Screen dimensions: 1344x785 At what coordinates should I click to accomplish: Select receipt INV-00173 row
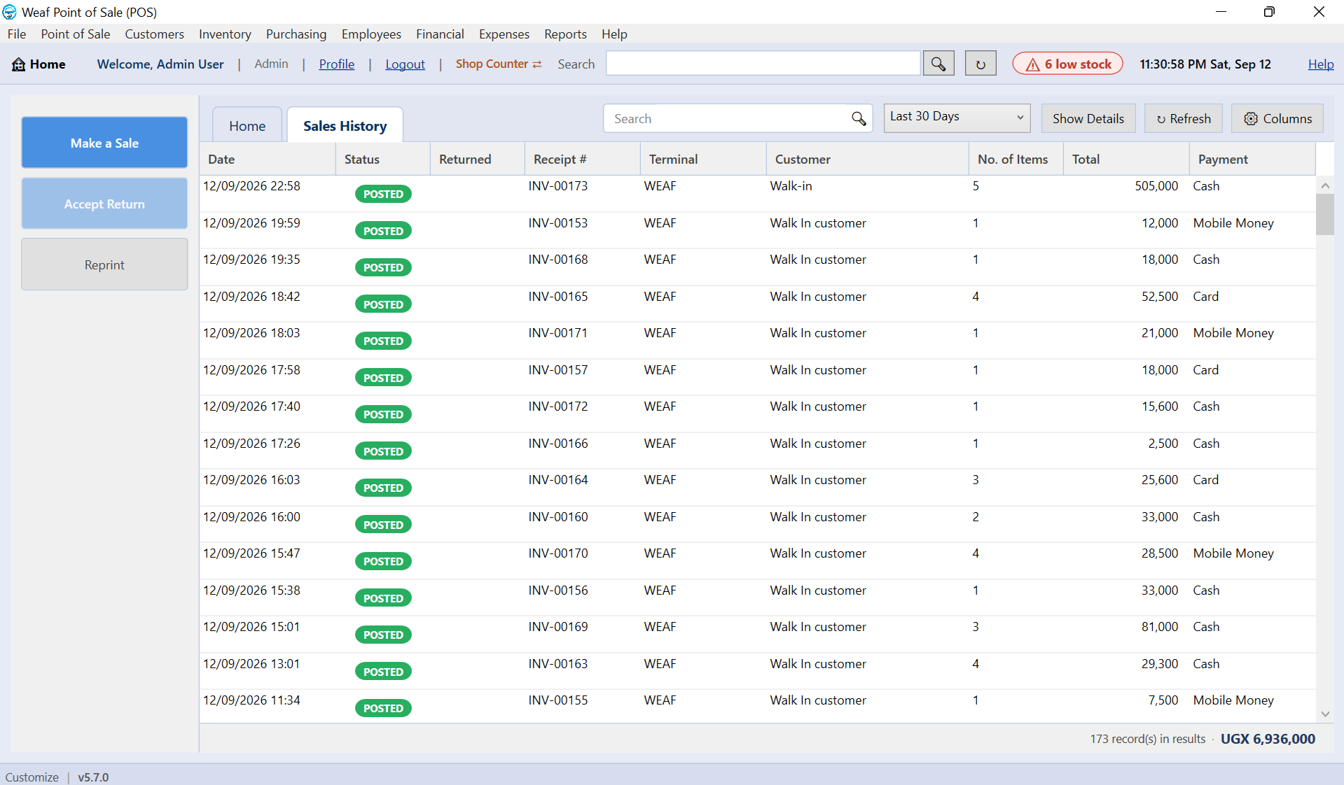757,193
